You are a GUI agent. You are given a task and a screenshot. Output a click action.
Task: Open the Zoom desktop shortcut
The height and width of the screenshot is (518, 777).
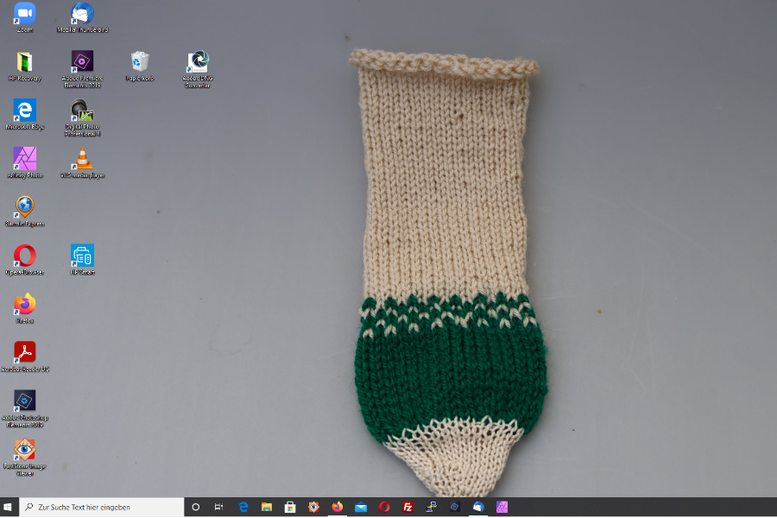[x=24, y=13]
